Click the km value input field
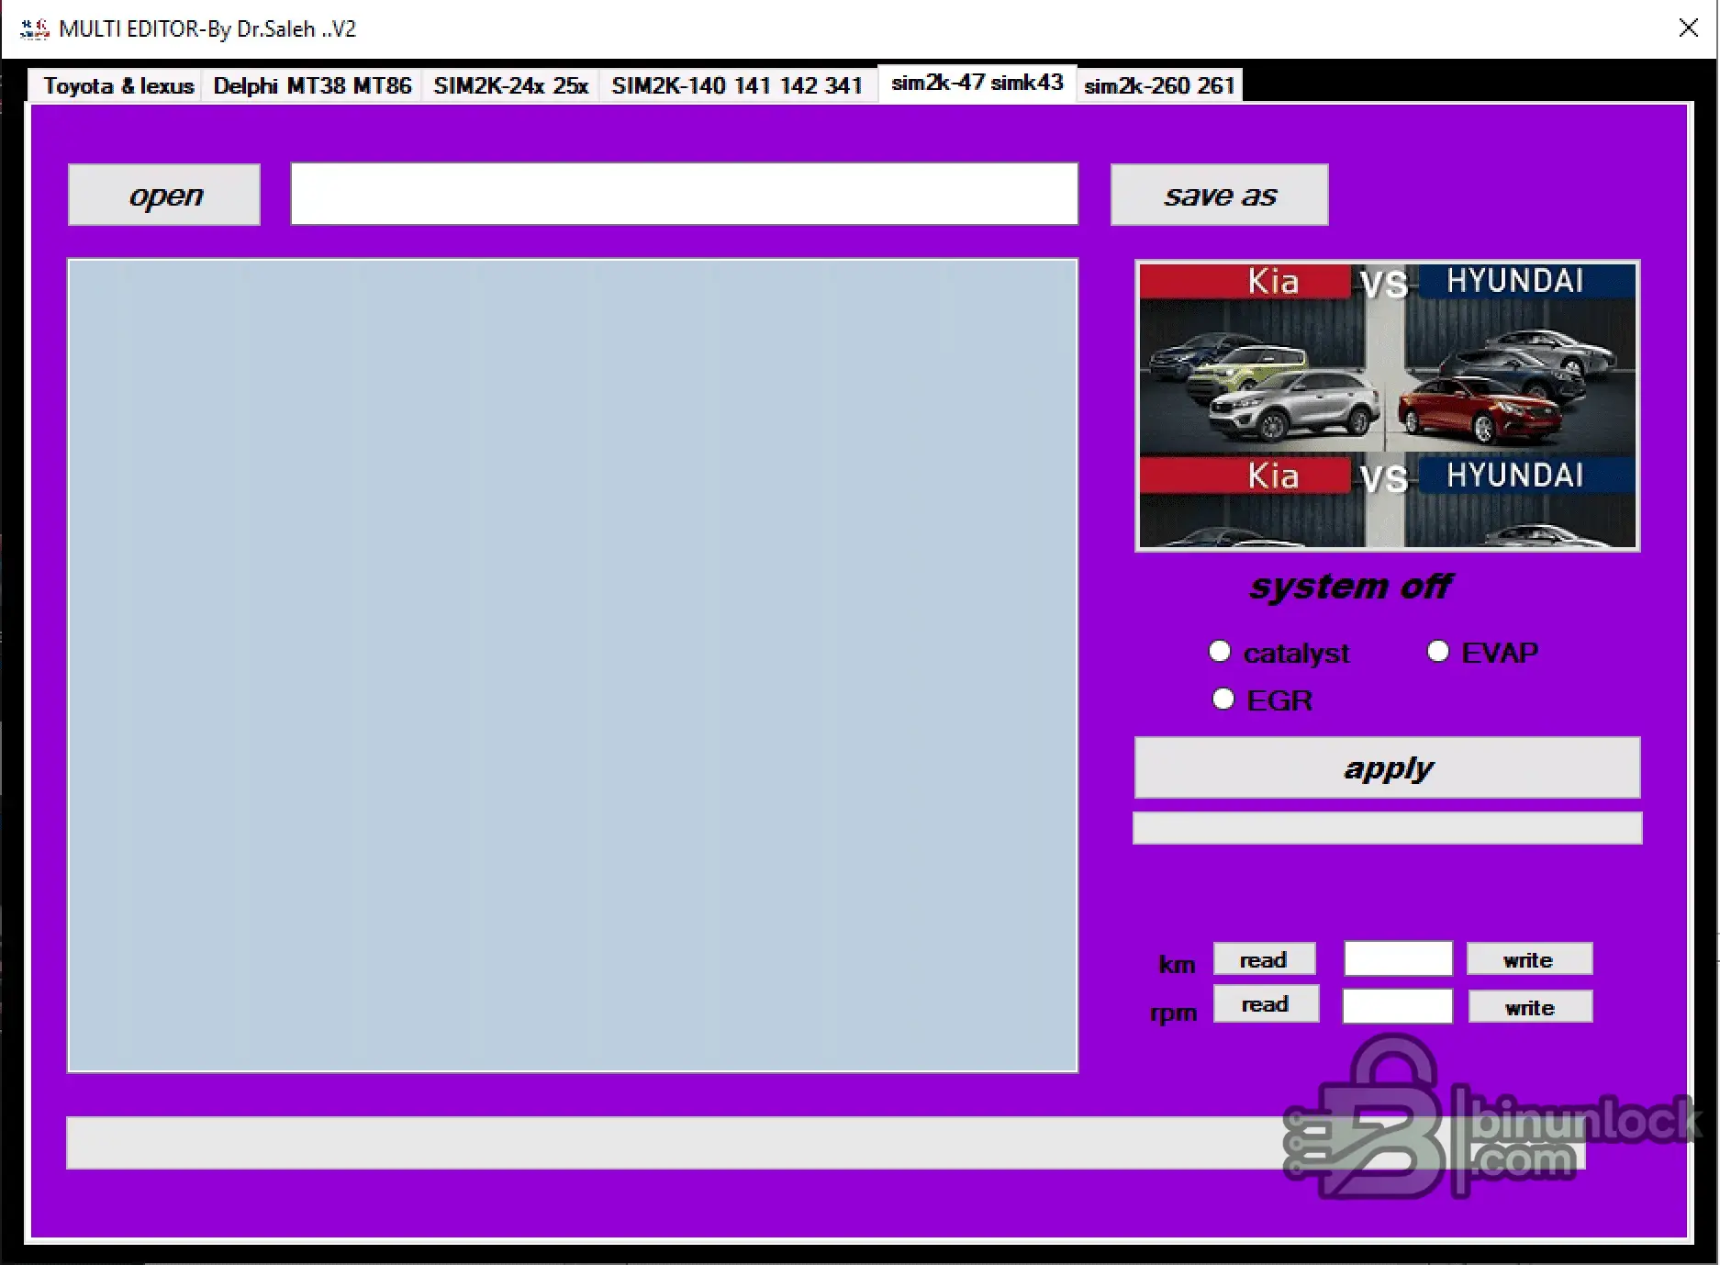This screenshot has height=1265, width=1720. pyautogui.click(x=1399, y=958)
